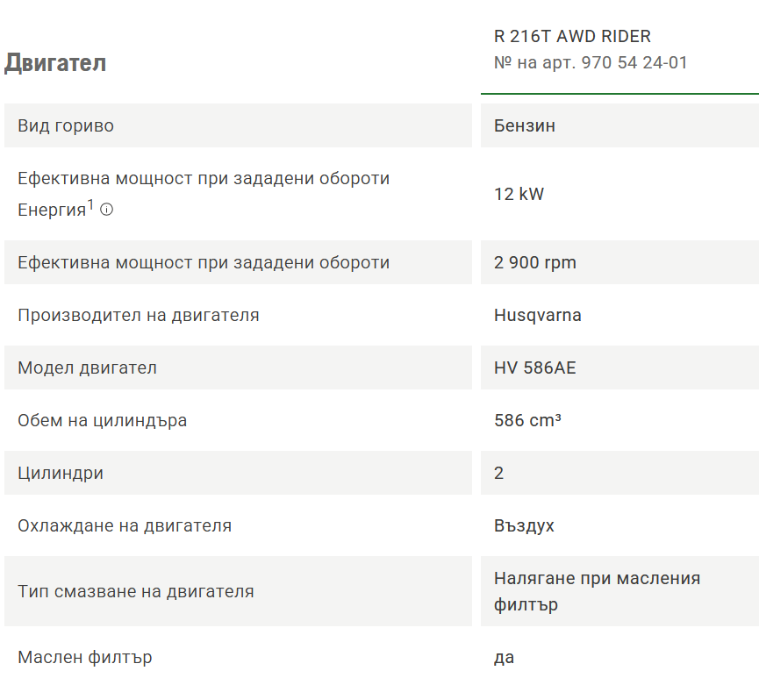Select the 586 cm³ displacement value
Viewport: 759px width, 678px height.
(527, 420)
